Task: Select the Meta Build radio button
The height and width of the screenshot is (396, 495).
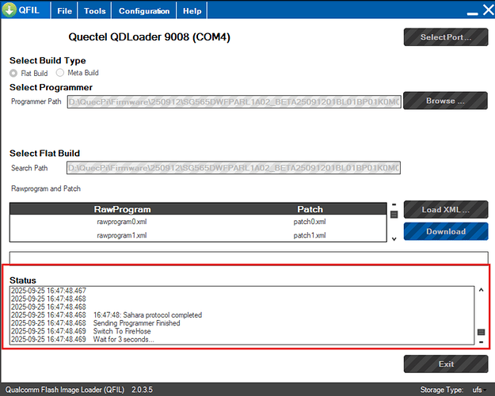Action: (x=60, y=73)
